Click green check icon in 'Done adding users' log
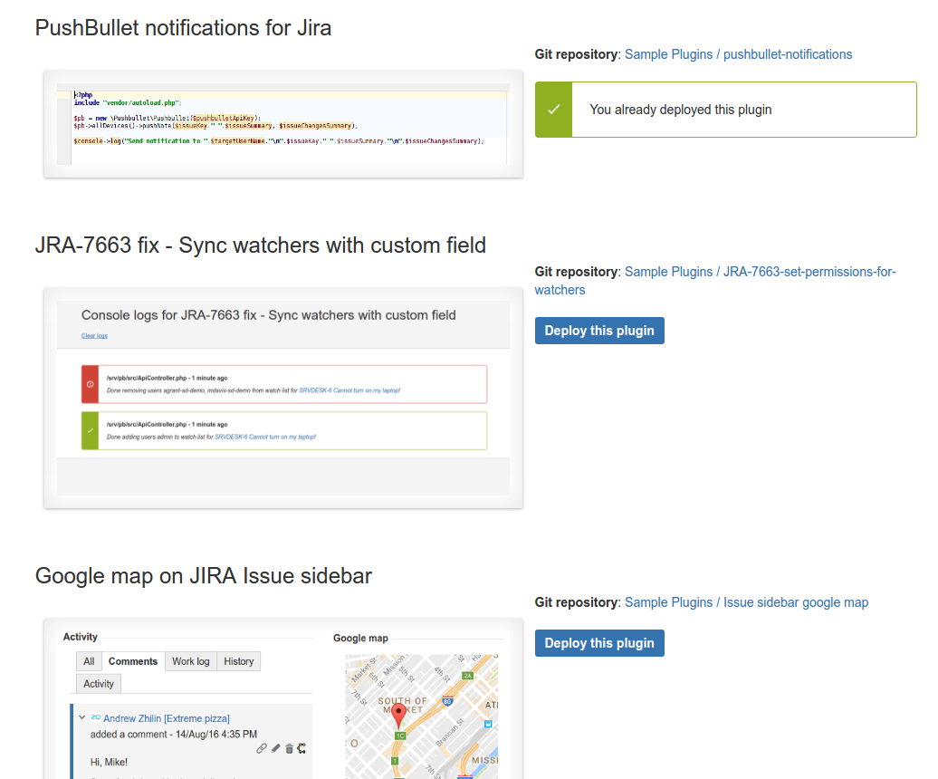 [90, 430]
